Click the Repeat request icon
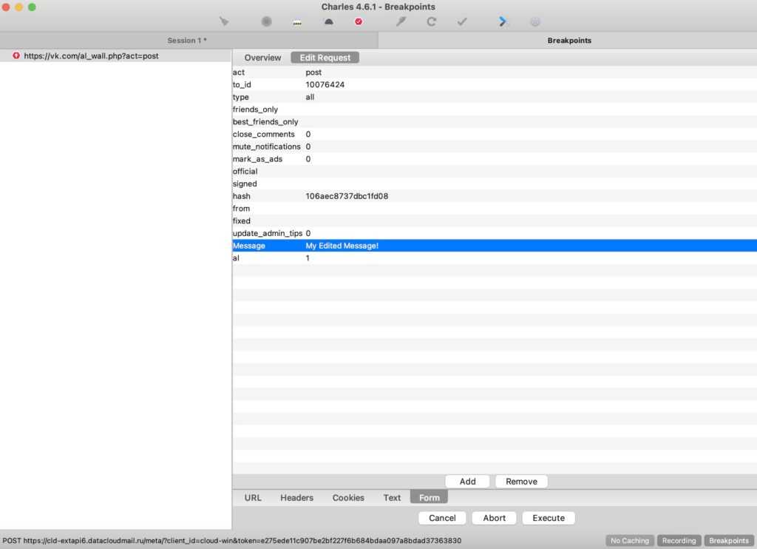Viewport: 757px width, 549px height. click(431, 21)
